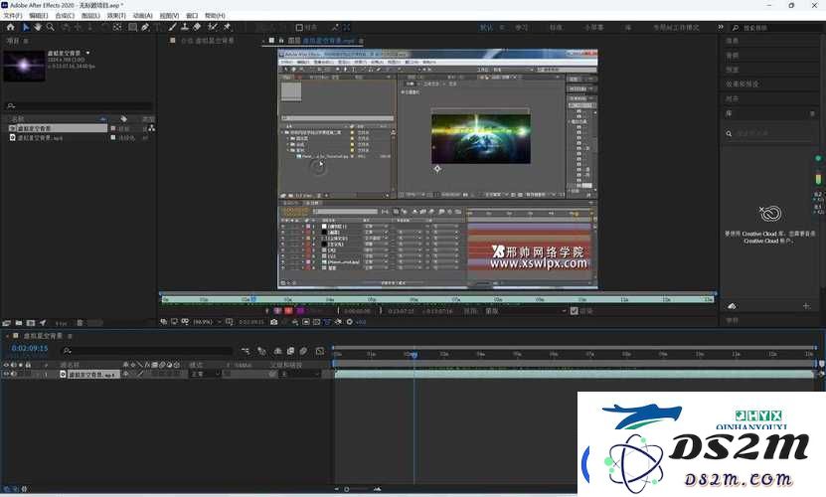This screenshot has width=826, height=497.
Task: Open the Project panel menu icon
Action: click(26, 41)
